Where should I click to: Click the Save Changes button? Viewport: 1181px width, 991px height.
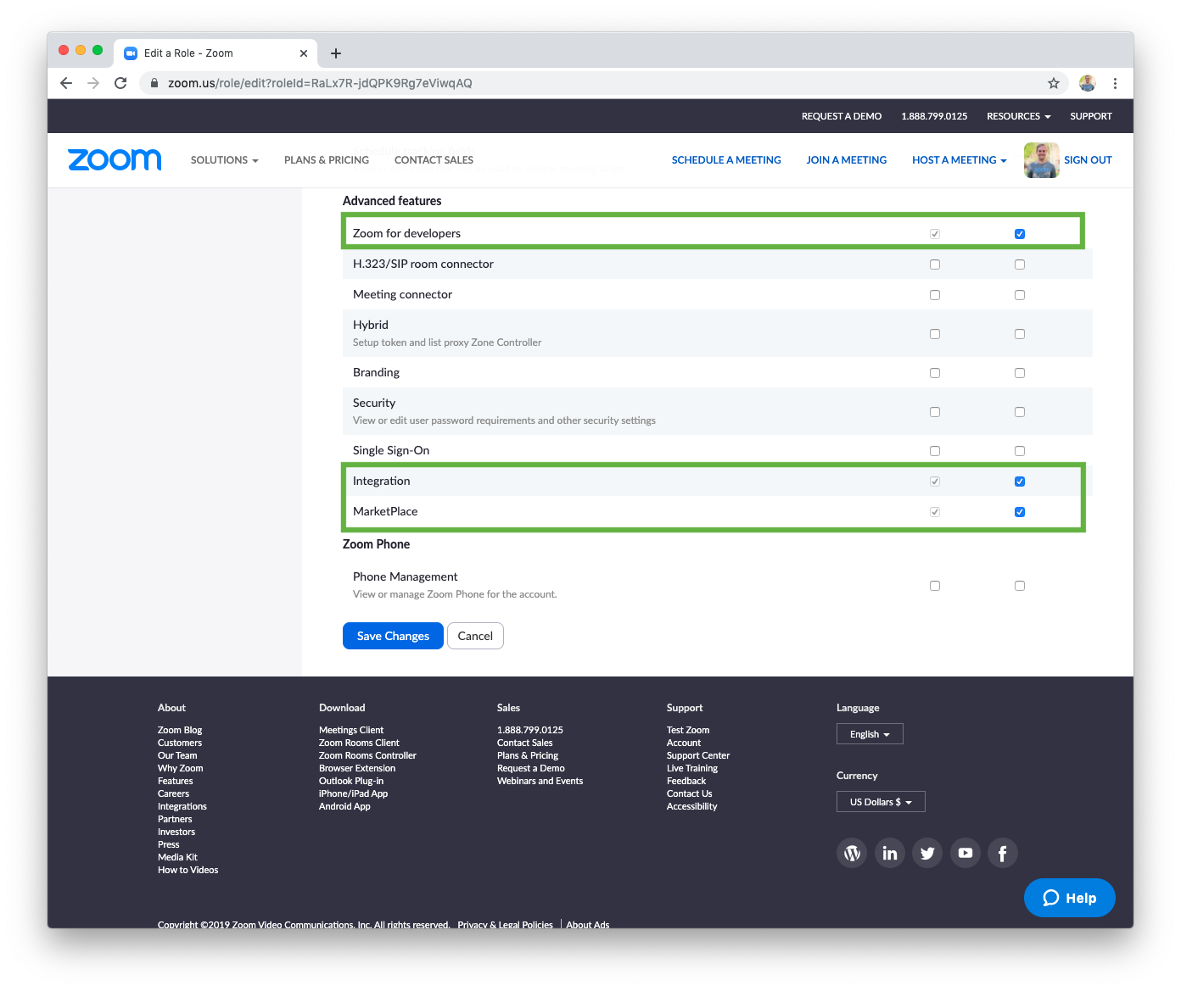393,636
